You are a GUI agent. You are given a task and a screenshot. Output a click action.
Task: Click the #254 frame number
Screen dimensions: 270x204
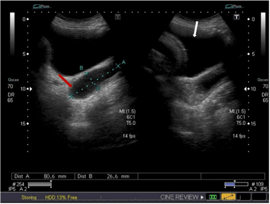click(18, 184)
